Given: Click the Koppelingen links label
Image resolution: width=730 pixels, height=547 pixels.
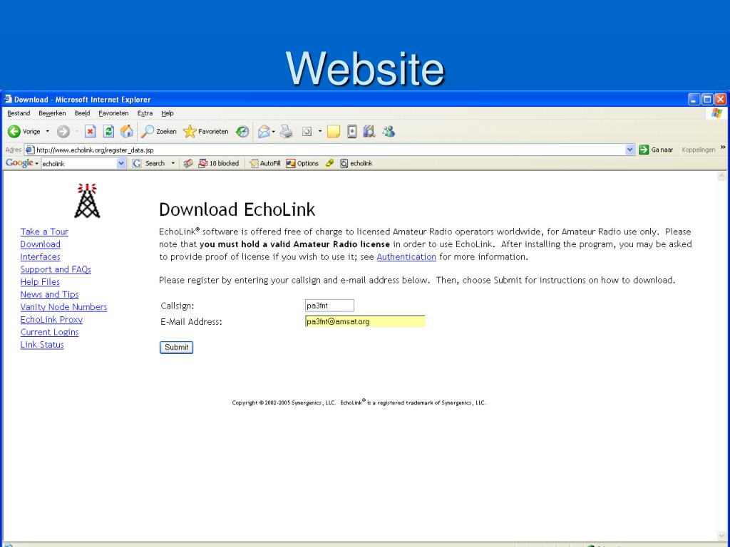Looking at the screenshot, I should tap(699, 150).
